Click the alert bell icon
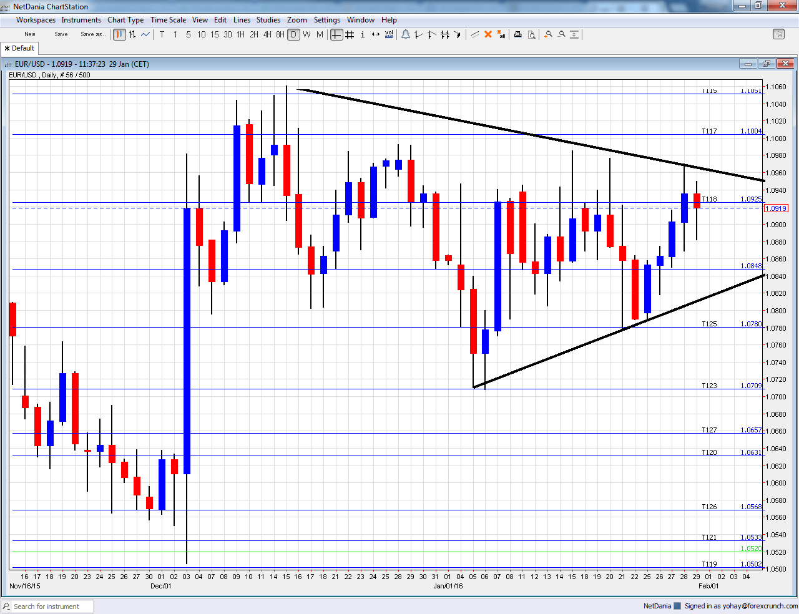 [x=406, y=34]
